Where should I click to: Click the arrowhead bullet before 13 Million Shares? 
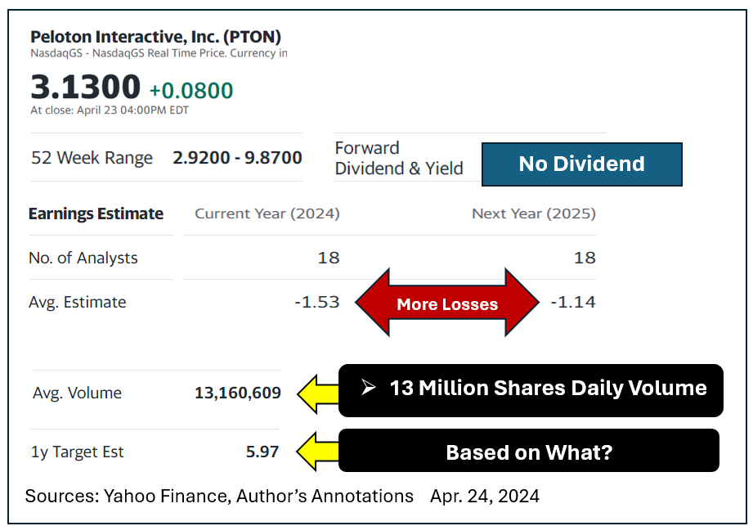click(369, 387)
